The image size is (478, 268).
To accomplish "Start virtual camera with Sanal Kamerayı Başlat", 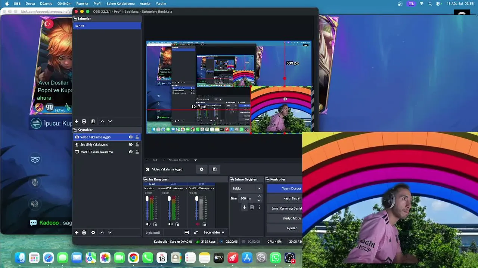I will pos(285,208).
